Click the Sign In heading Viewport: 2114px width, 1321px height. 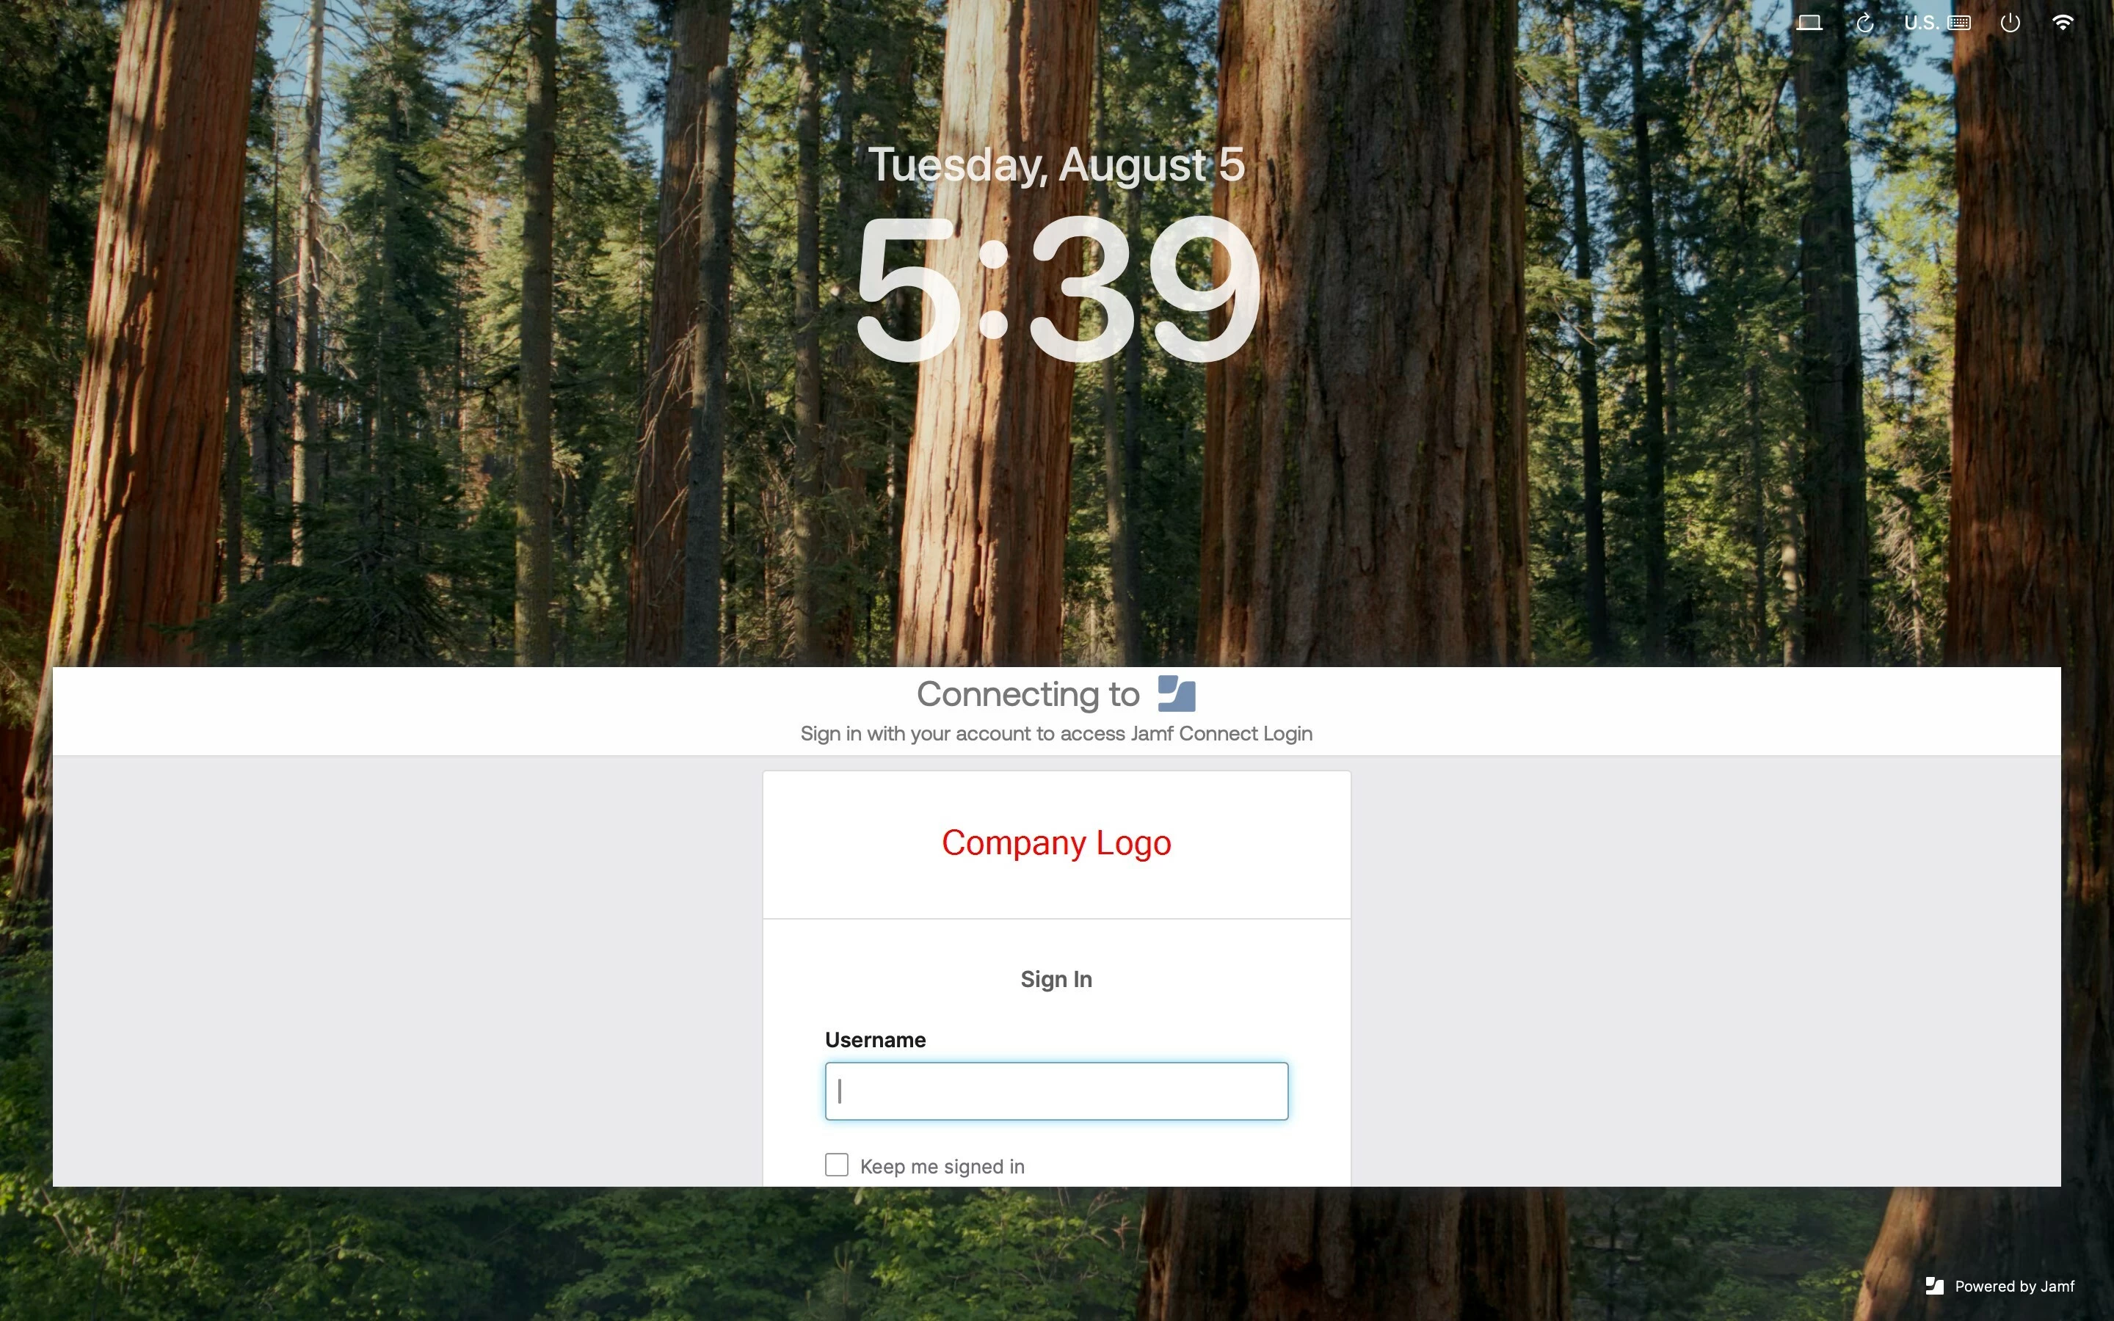coord(1056,980)
